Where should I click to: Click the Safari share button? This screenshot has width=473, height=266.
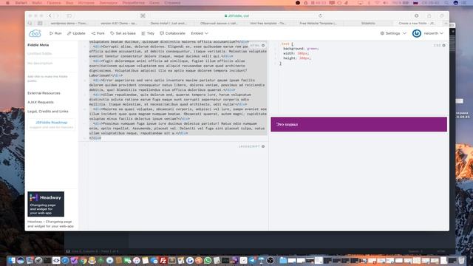pos(429,16)
